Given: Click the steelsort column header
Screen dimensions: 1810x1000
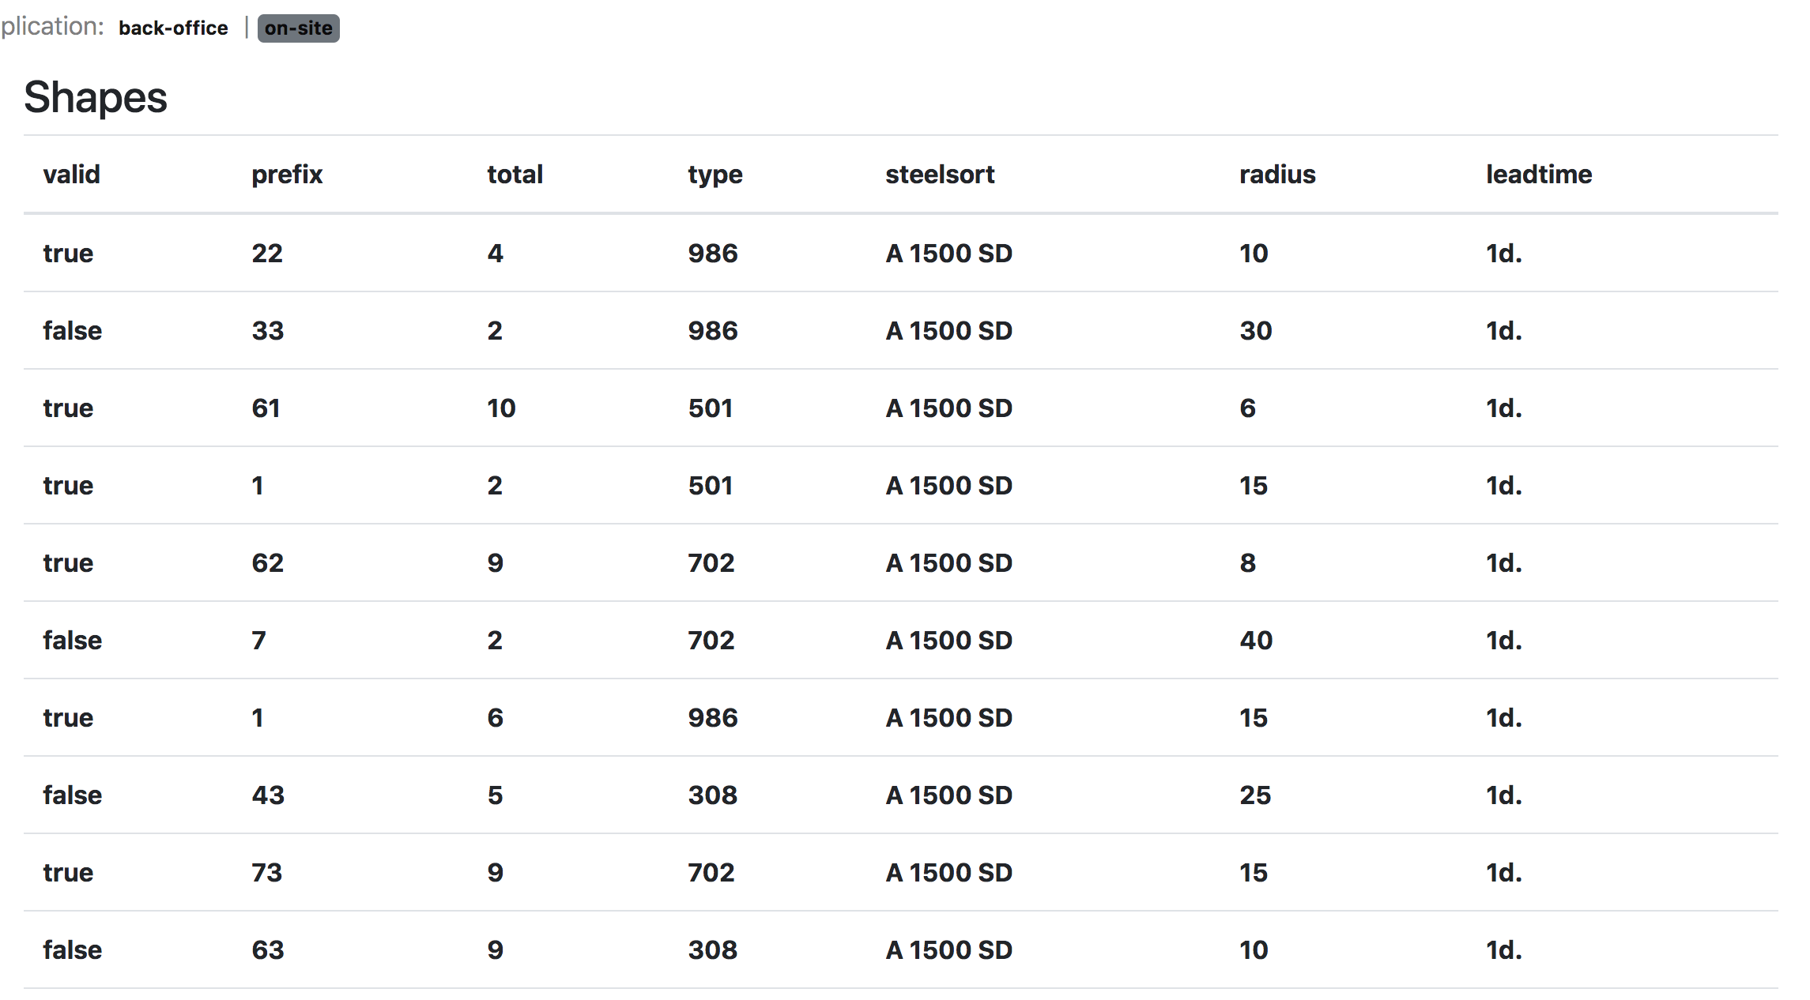Looking at the screenshot, I should [939, 175].
